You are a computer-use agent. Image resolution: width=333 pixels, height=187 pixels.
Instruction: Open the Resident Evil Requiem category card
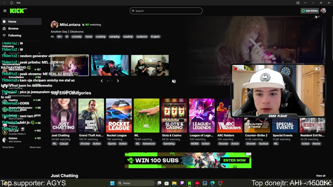point(312,125)
